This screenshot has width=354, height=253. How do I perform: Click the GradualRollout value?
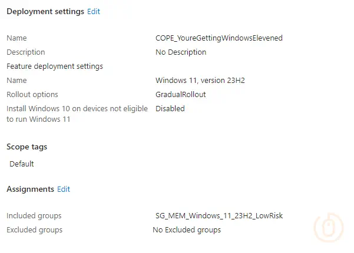pyautogui.click(x=180, y=94)
